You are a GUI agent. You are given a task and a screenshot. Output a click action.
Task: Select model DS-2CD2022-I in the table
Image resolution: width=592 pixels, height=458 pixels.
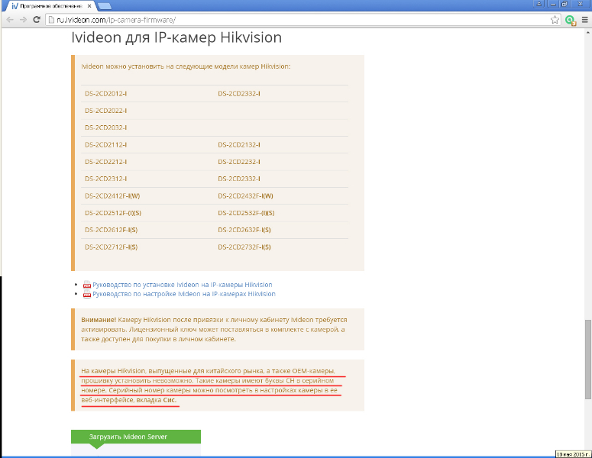[x=105, y=111]
